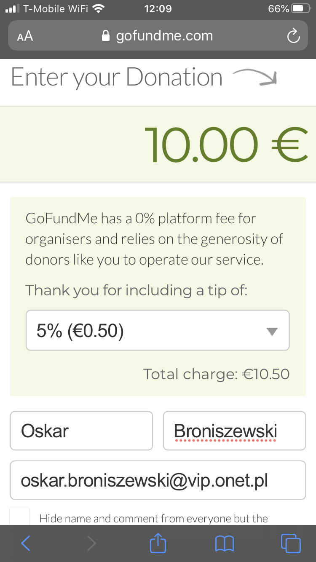Image resolution: width=316 pixels, height=562 pixels.
Task: Check the Hide name and comment box
Action: [20, 517]
